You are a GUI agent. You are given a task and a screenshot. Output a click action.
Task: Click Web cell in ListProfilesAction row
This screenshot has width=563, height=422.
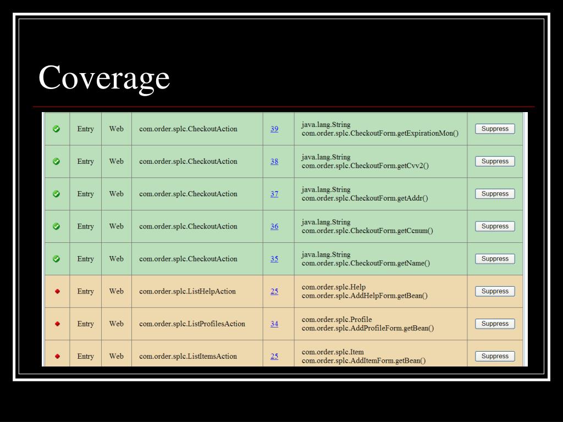click(117, 324)
